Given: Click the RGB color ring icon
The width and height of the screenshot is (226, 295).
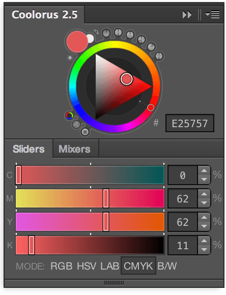Looking at the screenshot, I should [x=69, y=115].
